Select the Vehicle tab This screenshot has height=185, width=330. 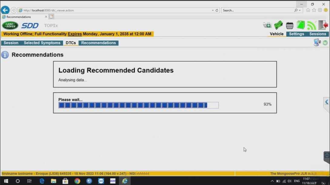[x=277, y=34]
